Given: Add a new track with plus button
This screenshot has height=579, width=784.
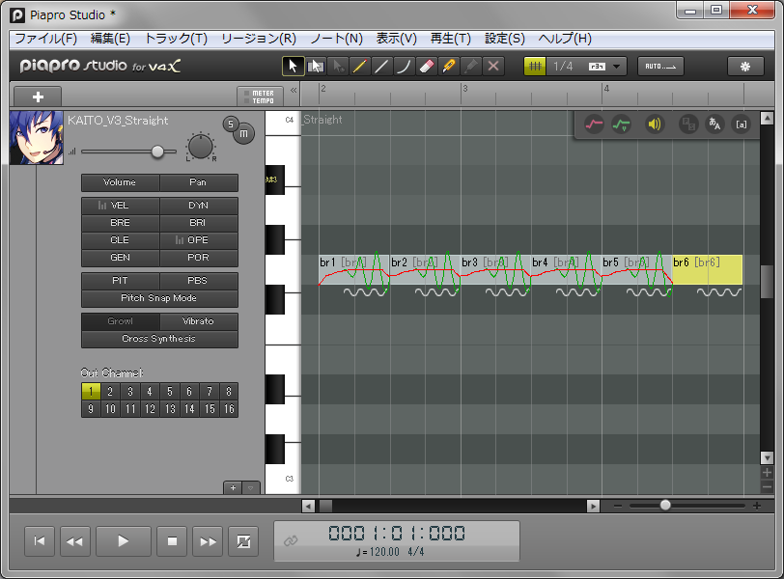Looking at the screenshot, I should coord(38,96).
